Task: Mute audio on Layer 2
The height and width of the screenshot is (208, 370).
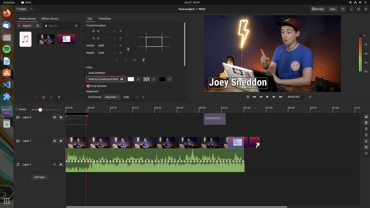Action: [x=61, y=165]
